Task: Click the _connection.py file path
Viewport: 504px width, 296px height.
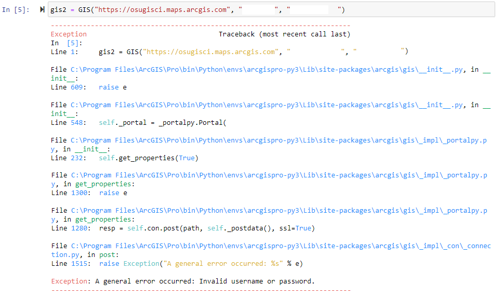Action: (x=271, y=250)
